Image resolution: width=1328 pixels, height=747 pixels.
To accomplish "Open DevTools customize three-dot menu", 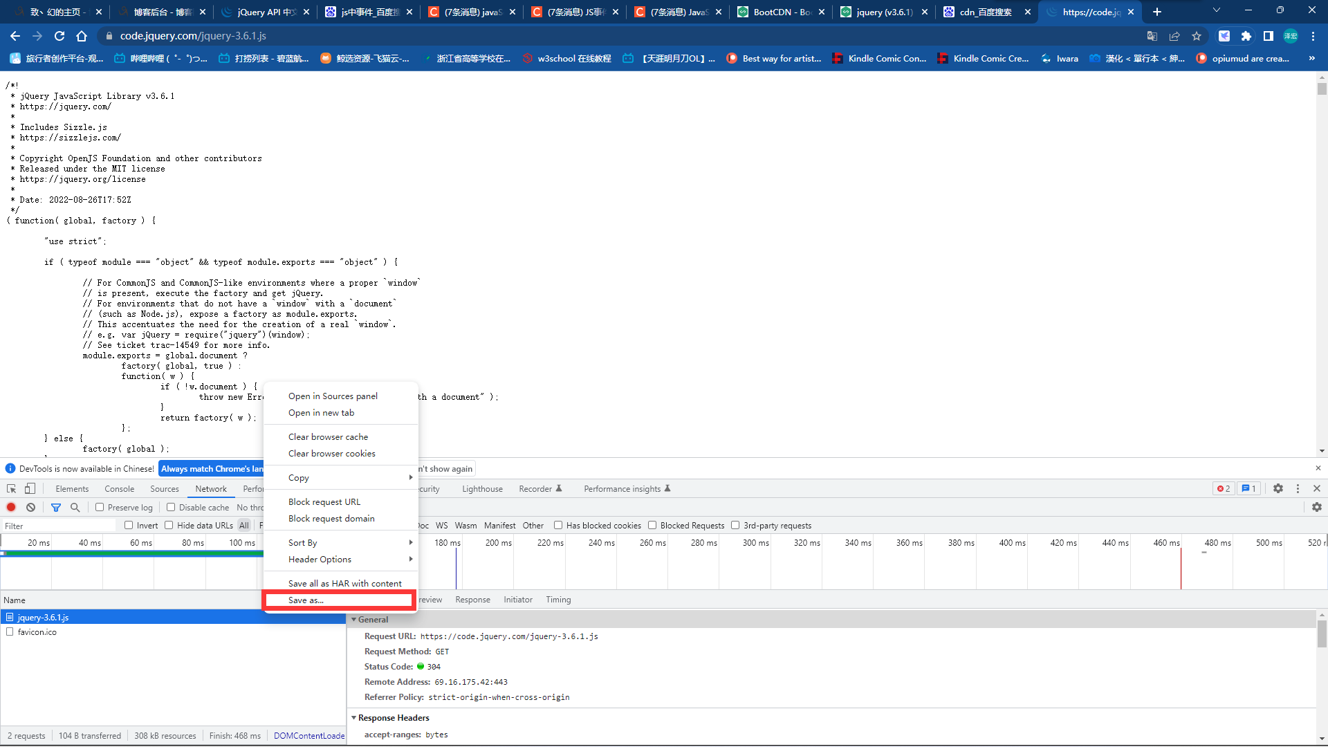I will 1298,488.
